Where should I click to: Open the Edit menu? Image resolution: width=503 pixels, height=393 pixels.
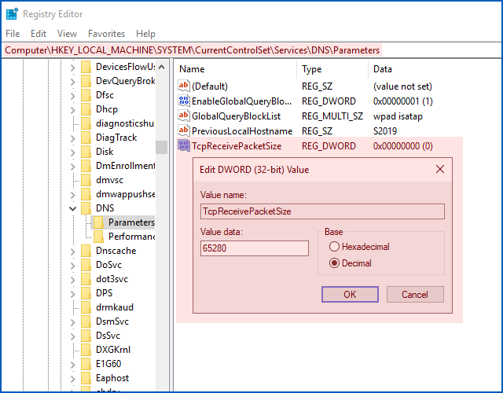tap(39, 33)
